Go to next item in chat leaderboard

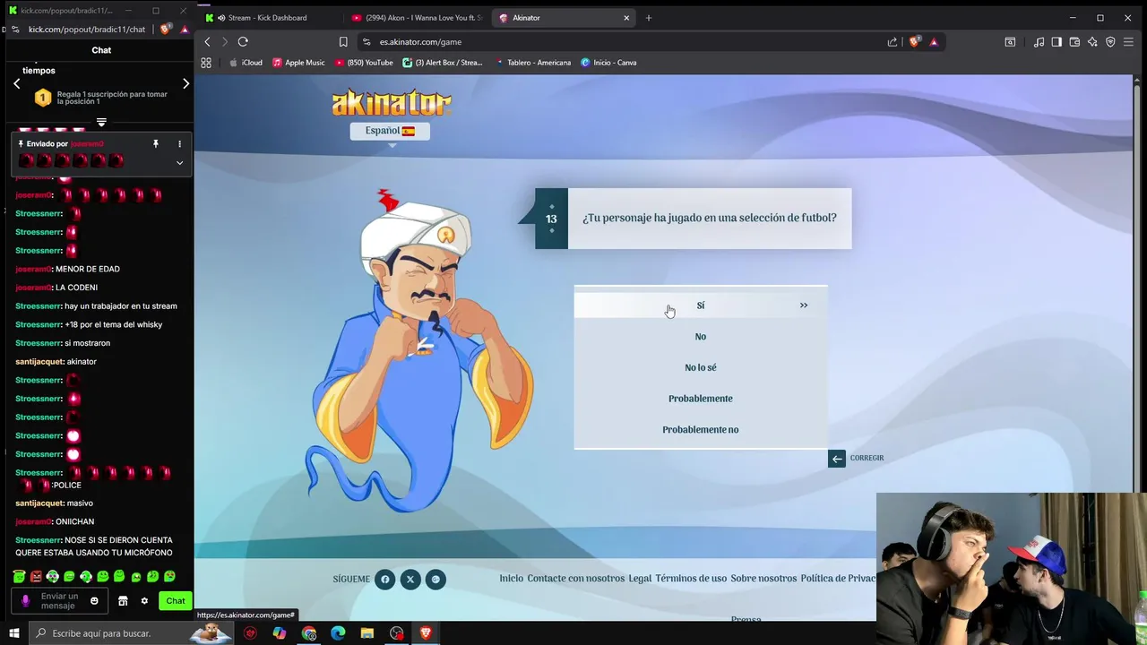pos(185,83)
